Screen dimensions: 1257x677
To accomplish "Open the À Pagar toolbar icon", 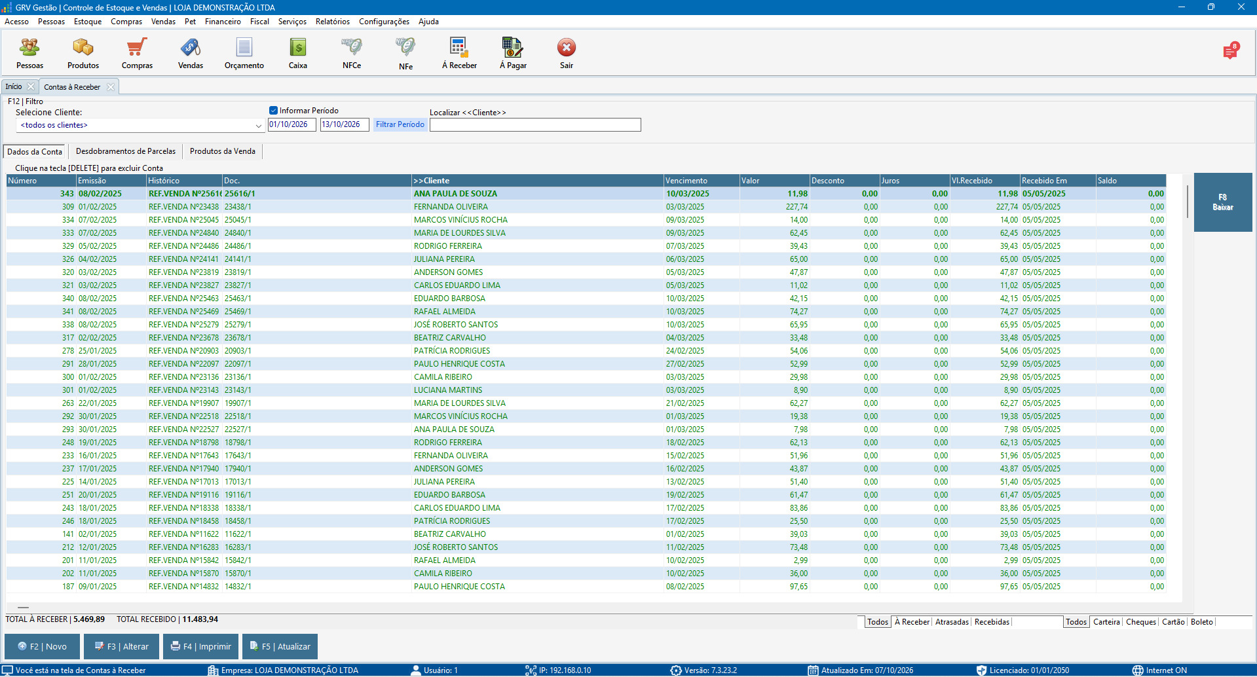I will coord(513,53).
